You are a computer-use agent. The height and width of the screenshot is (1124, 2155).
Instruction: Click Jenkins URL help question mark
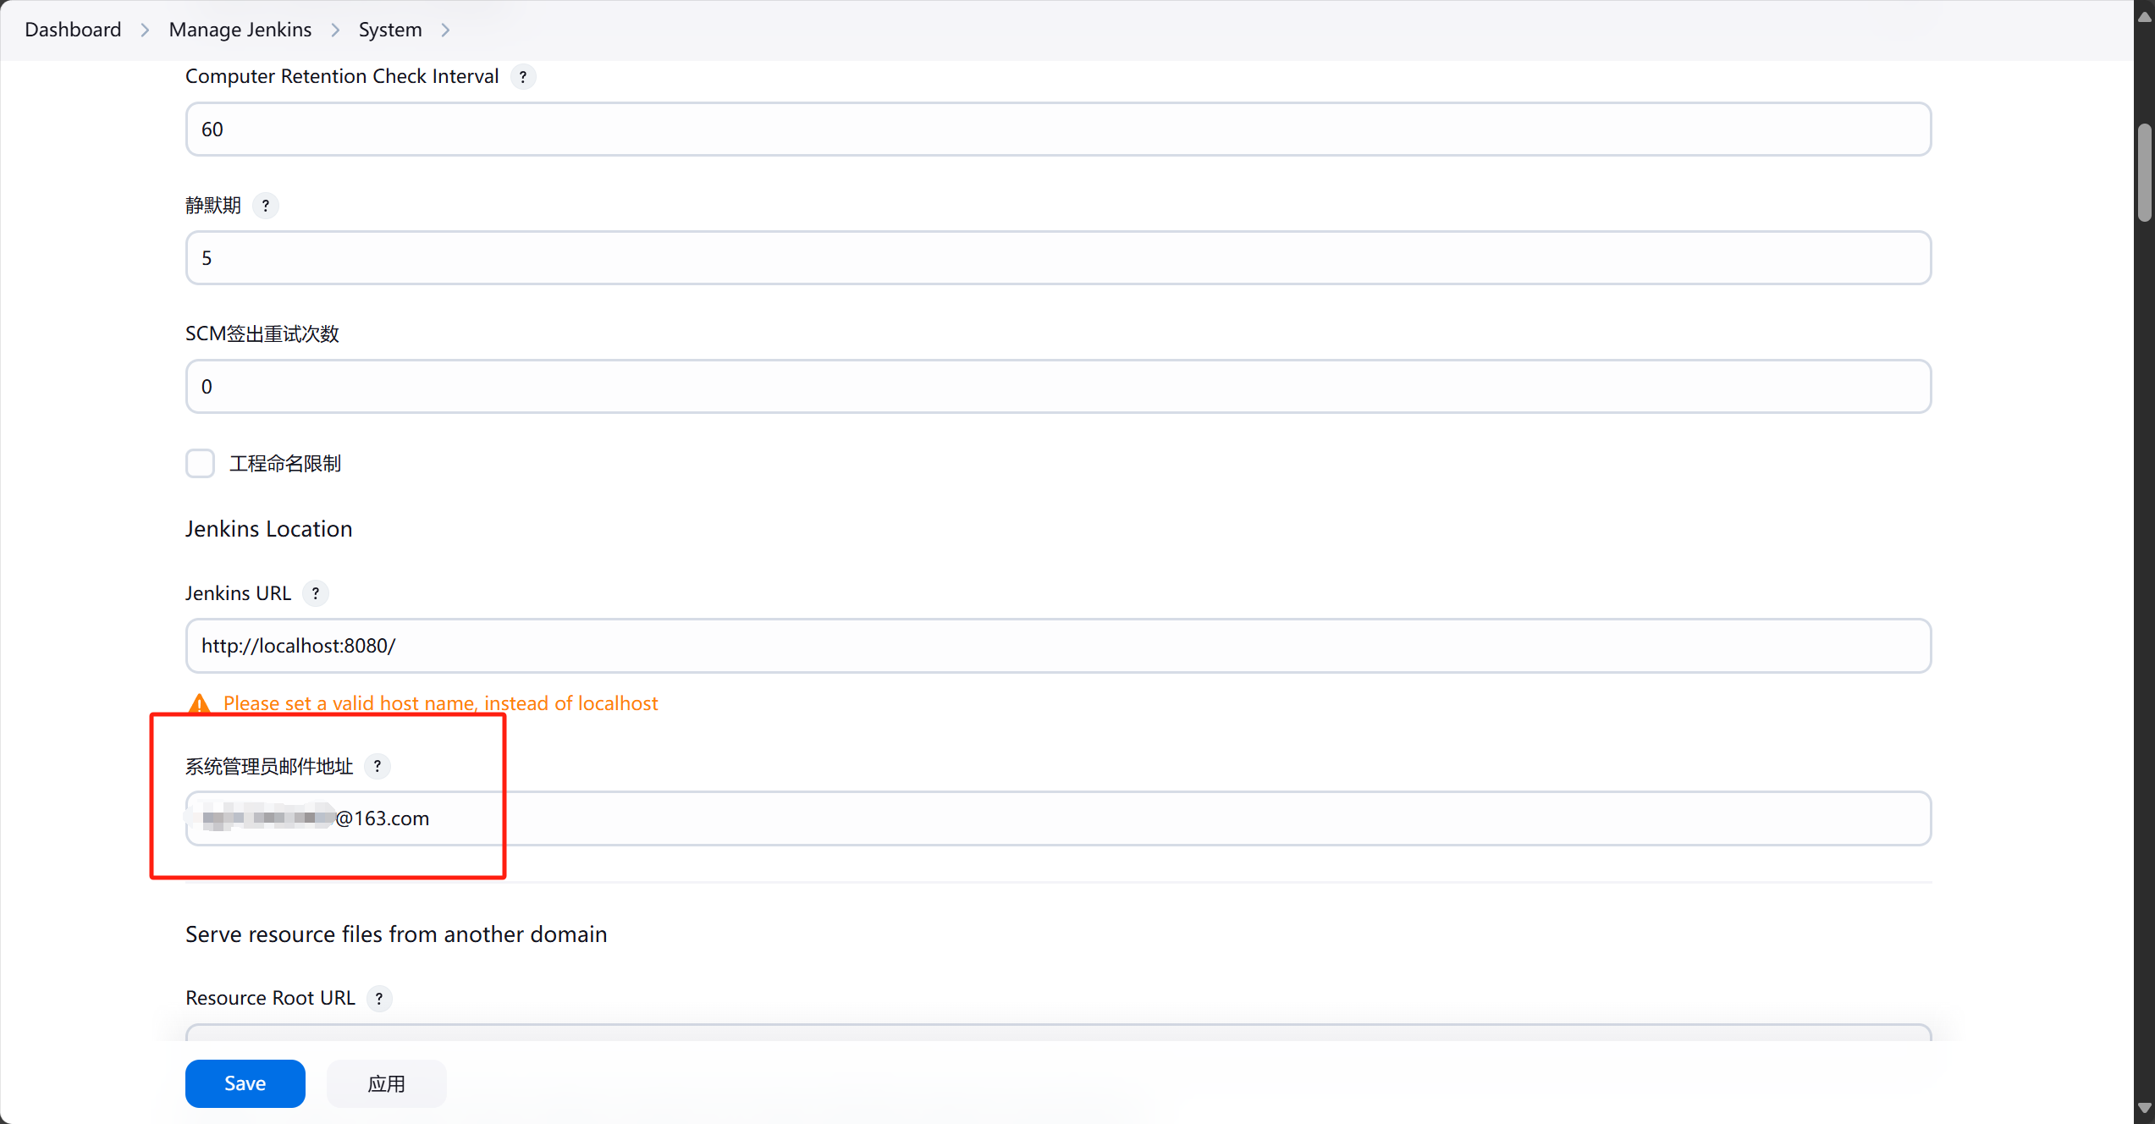[316, 593]
